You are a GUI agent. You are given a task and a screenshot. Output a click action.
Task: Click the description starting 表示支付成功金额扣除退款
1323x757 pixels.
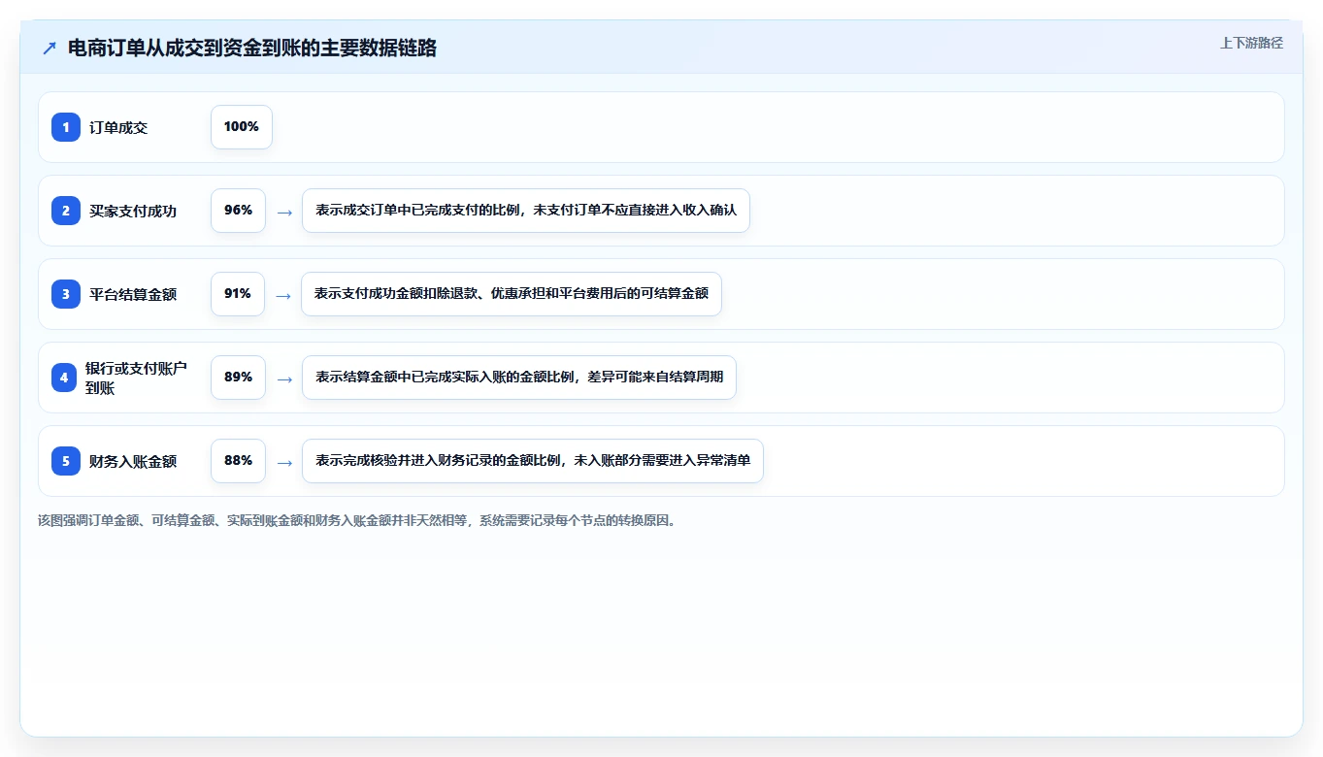[512, 294]
